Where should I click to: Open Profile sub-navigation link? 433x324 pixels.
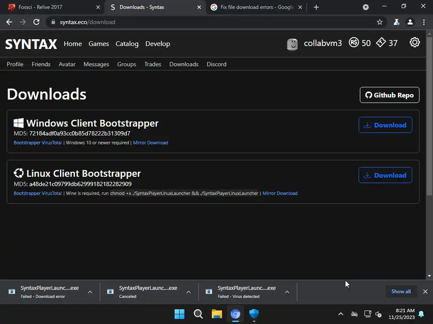pos(15,64)
